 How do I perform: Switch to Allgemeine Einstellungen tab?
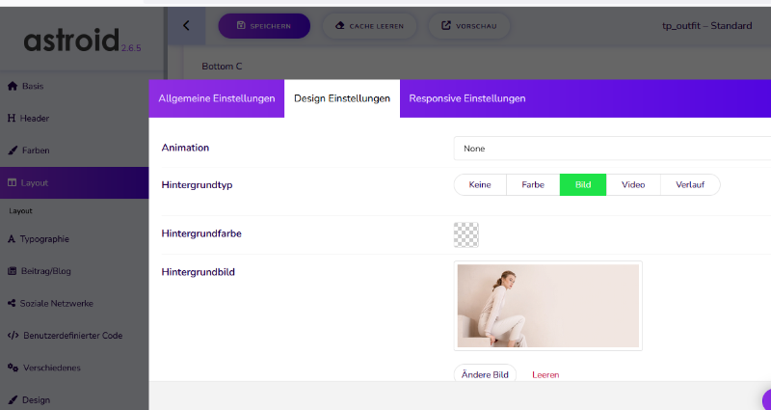pos(216,98)
